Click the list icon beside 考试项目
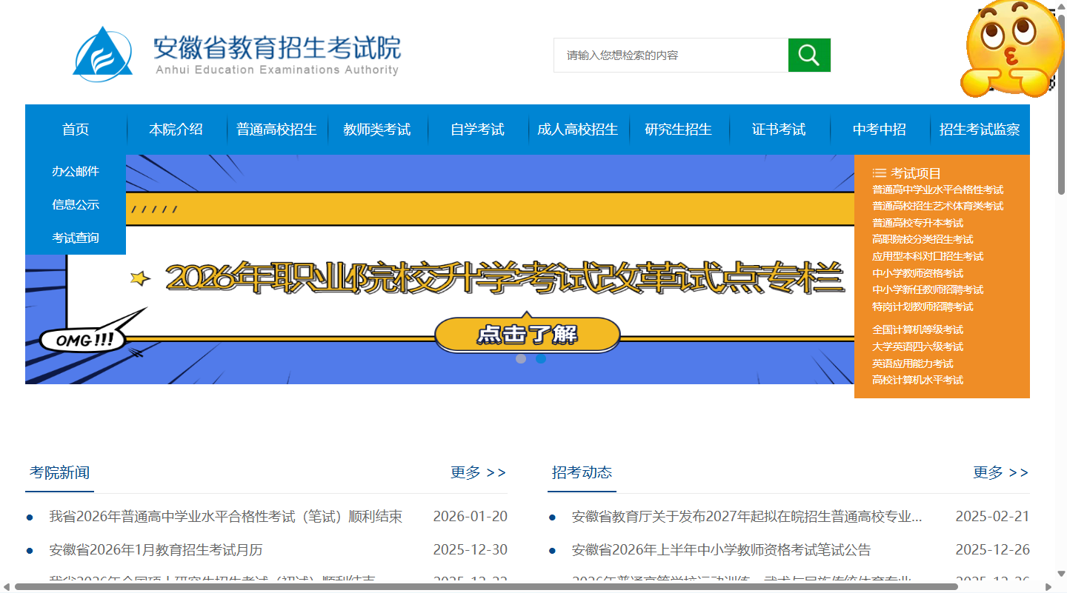This screenshot has height=593, width=1067. coord(880,173)
